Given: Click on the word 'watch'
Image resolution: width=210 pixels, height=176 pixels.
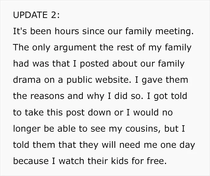Looking at the screenshot, I should pyautogui.click(x=71, y=161).
